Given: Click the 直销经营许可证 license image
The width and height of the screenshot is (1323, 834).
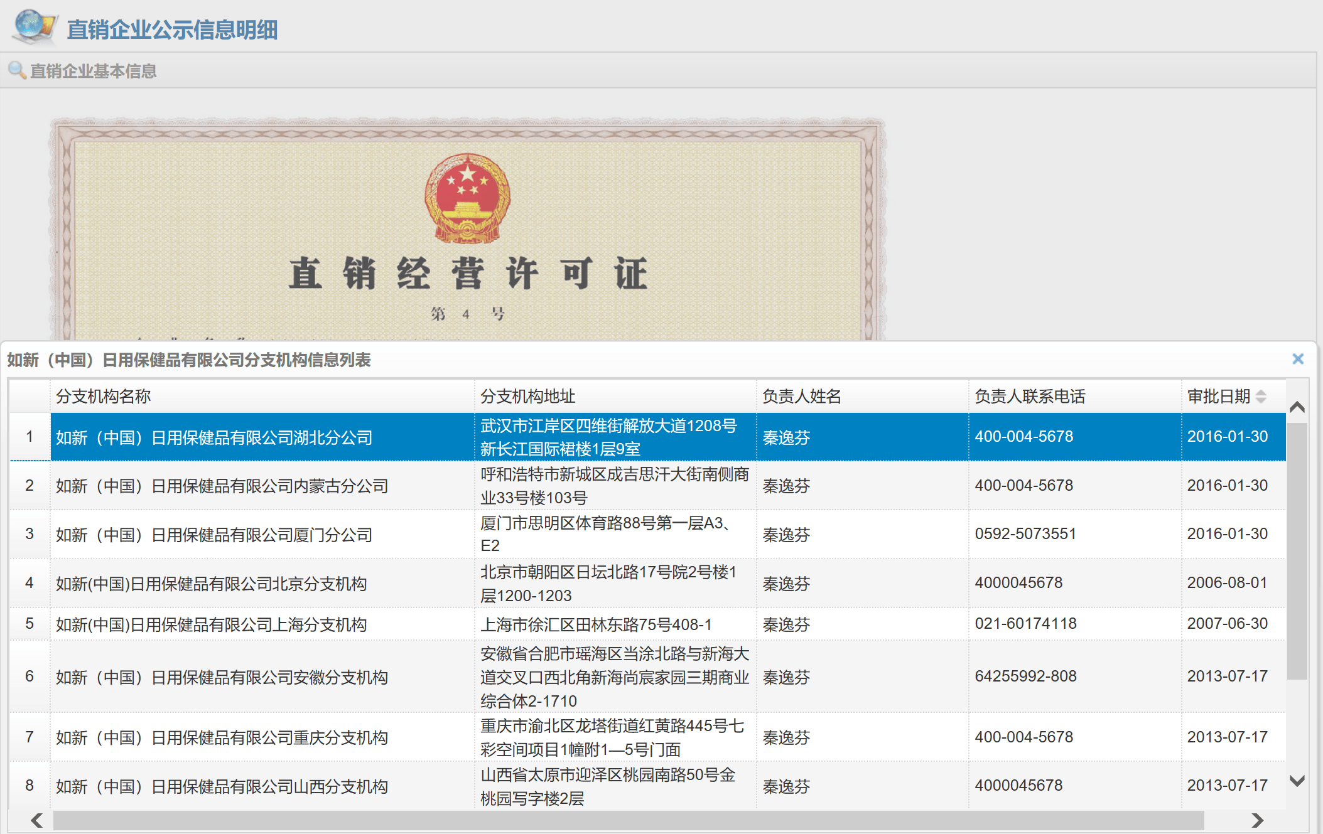Looking at the screenshot, I should [468, 229].
